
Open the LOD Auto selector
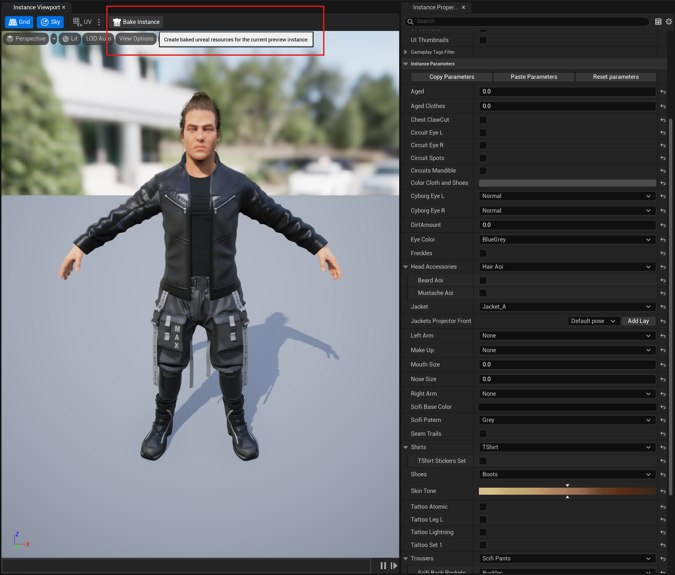[98, 39]
